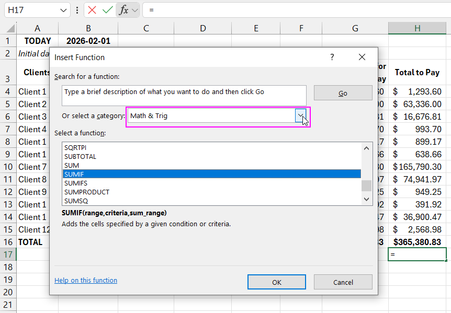Choose SUBTOTAL from the function list
Viewport: 451px width, 313px height.
[x=80, y=156]
